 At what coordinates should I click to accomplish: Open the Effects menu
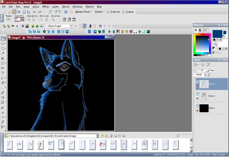tap(46, 7)
